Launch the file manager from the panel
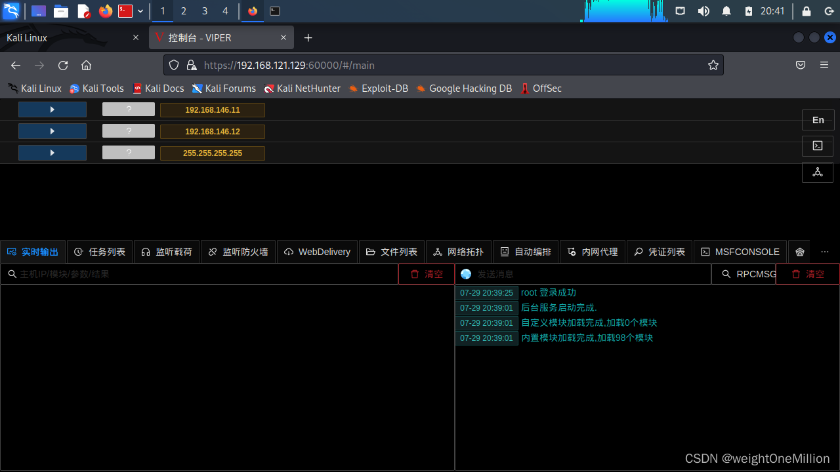Viewport: 840px width, 472px height. [61, 11]
